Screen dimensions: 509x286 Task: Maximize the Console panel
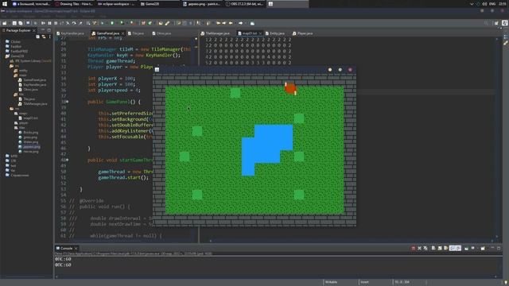pyautogui.click(x=499, y=249)
